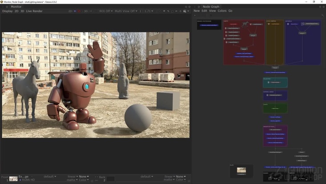Expand the Multi View Off dropdown
This screenshot has width=326, height=184.
(x=125, y=11)
